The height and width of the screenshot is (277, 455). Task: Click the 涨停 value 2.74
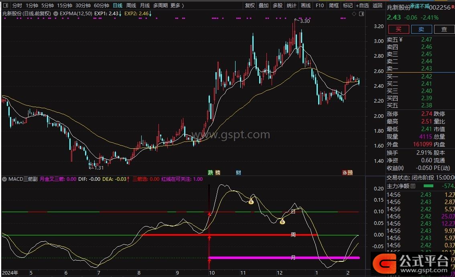click(x=427, y=114)
